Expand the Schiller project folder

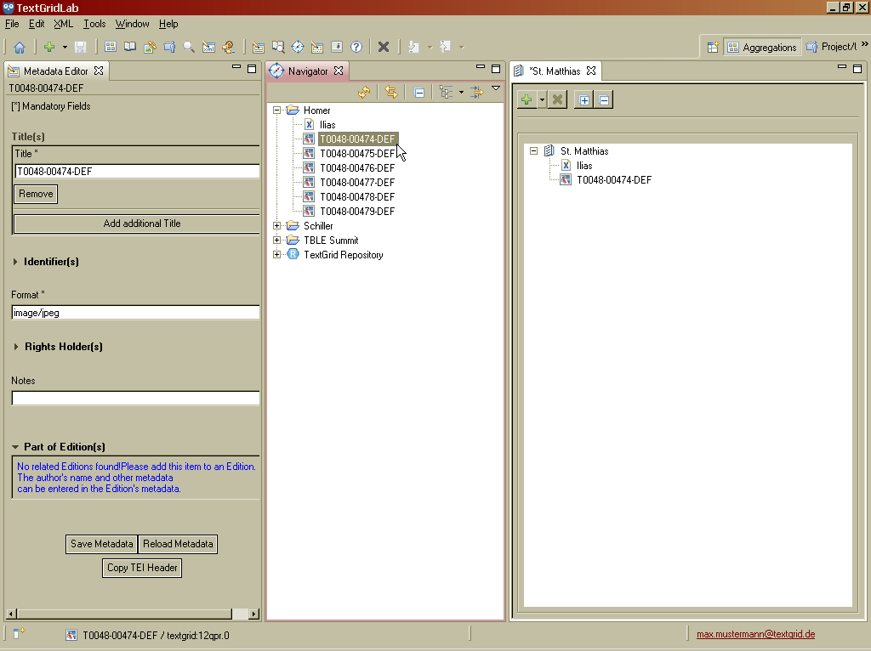pyautogui.click(x=277, y=226)
